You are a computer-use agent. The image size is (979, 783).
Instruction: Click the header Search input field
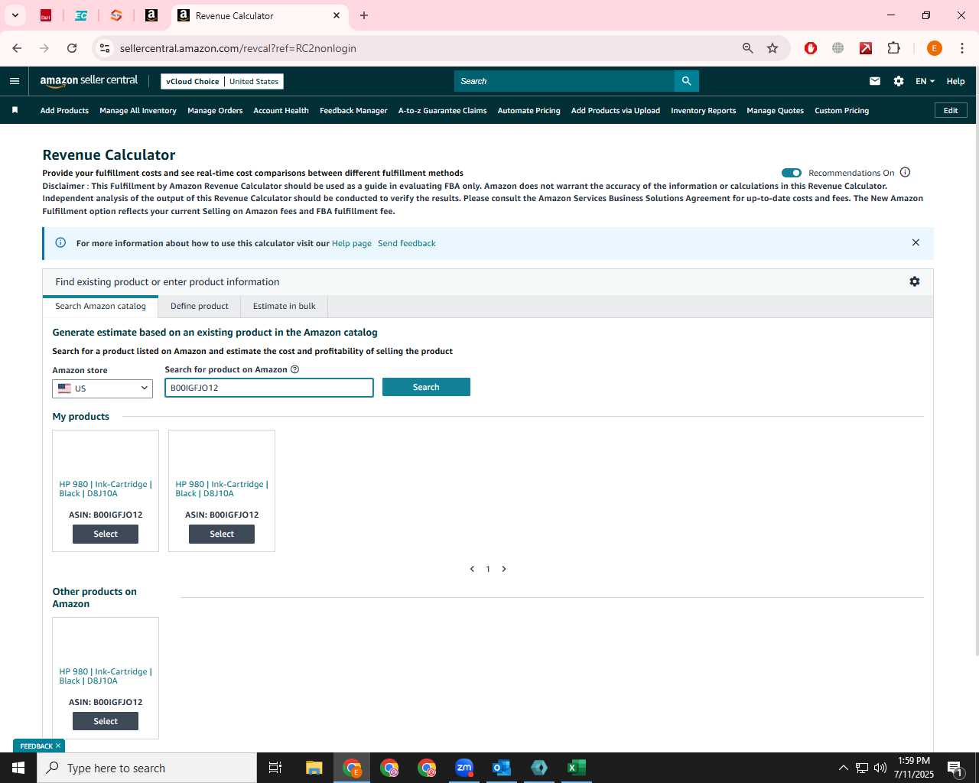(564, 81)
